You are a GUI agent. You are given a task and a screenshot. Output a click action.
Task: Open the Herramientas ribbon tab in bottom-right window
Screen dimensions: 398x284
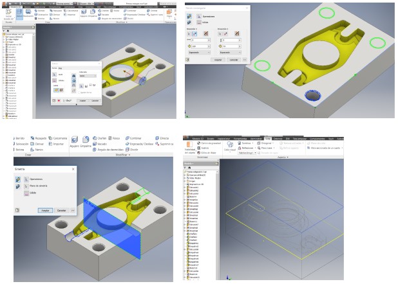click(240, 139)
